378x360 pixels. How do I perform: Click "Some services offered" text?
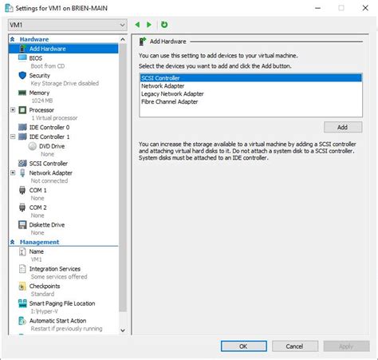pos(59,277)
